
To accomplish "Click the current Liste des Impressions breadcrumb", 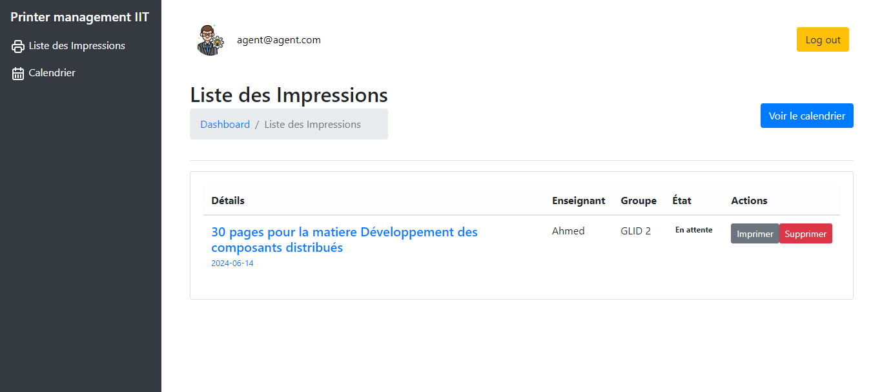I will point(313,125).
